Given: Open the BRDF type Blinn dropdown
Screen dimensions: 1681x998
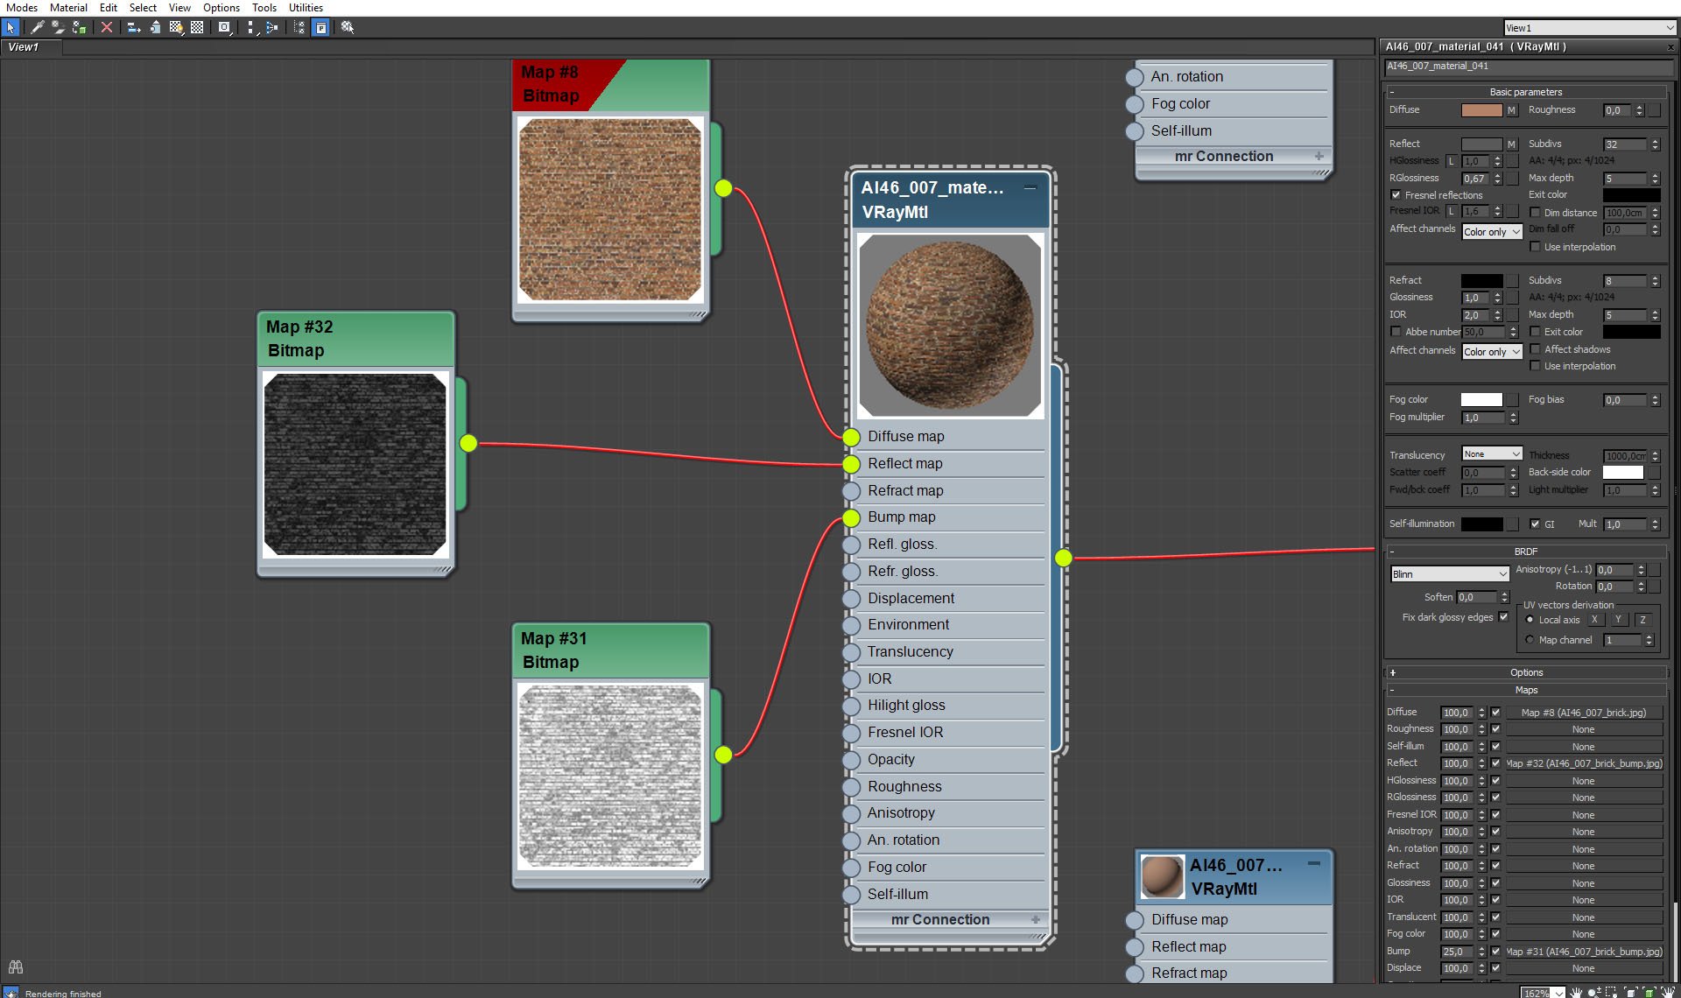Looking at the screenshot, I should (1450, 574).
